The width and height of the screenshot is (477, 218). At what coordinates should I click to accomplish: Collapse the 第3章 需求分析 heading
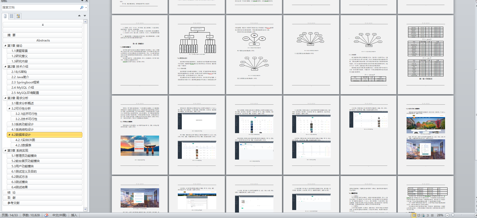[5, 98]
